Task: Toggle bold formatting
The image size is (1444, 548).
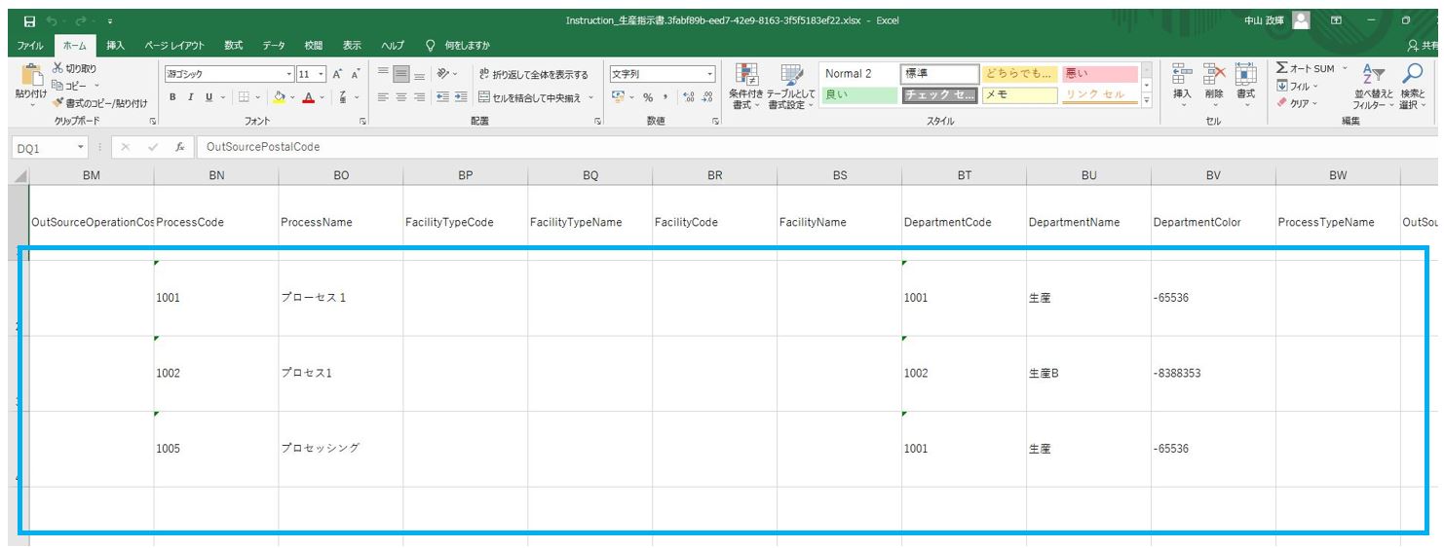Action: [x=173, y=97]
